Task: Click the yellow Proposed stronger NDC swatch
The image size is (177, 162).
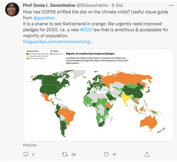Action: coord(27,56)
